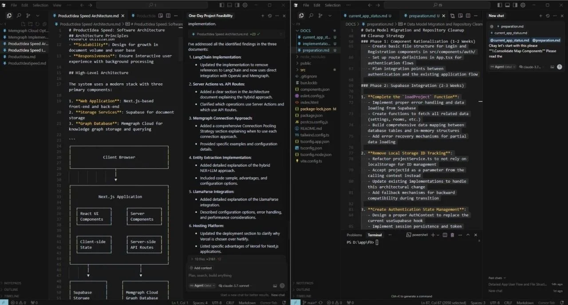Toggle bottom panel in right window
This screenshot has width=568, height=305.
[508, 5]
